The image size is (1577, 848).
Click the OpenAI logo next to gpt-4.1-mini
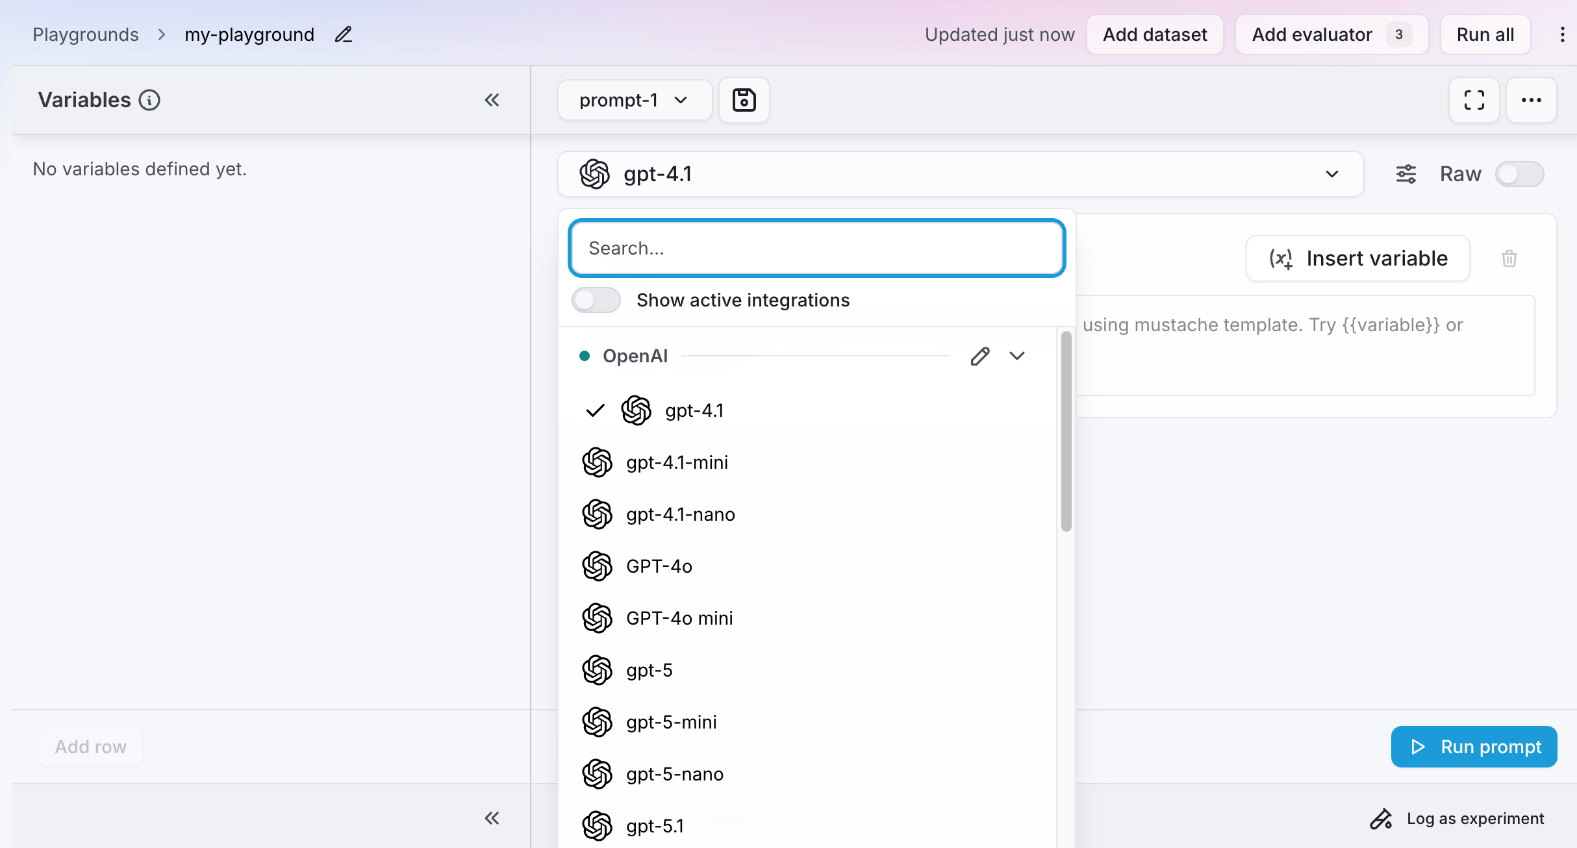597,462
